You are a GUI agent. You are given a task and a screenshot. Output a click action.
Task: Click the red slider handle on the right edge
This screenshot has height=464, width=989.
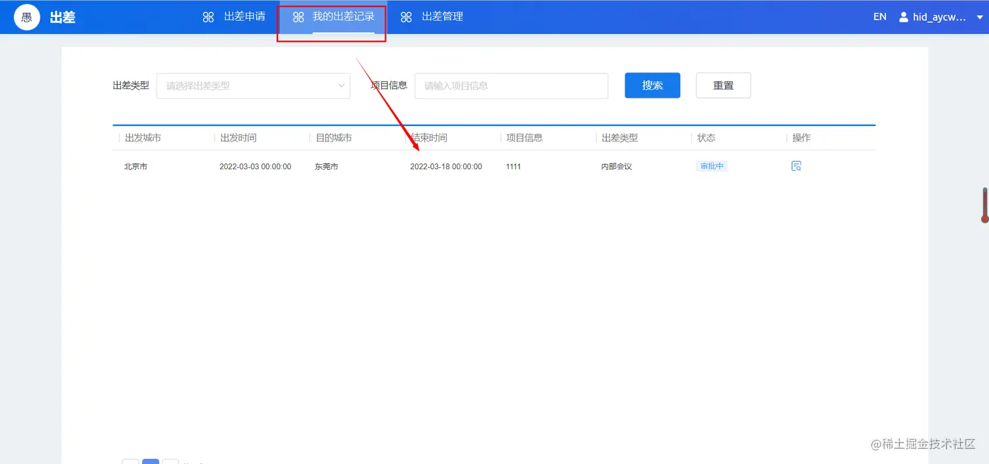[985, 205]
